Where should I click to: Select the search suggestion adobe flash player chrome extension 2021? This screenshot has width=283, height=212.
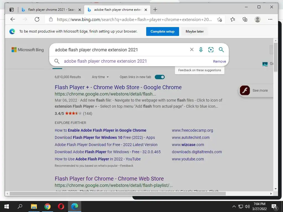(105, 61)
